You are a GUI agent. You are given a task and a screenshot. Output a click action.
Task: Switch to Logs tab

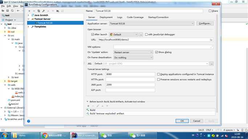(x=119, y=17)
